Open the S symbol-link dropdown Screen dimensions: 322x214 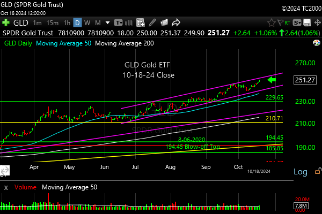[x=297, y=22]
